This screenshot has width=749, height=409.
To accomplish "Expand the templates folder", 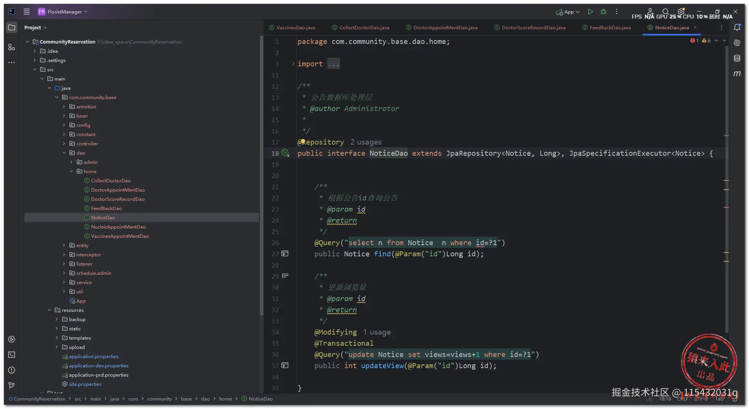I will click(x=57, y=338).
